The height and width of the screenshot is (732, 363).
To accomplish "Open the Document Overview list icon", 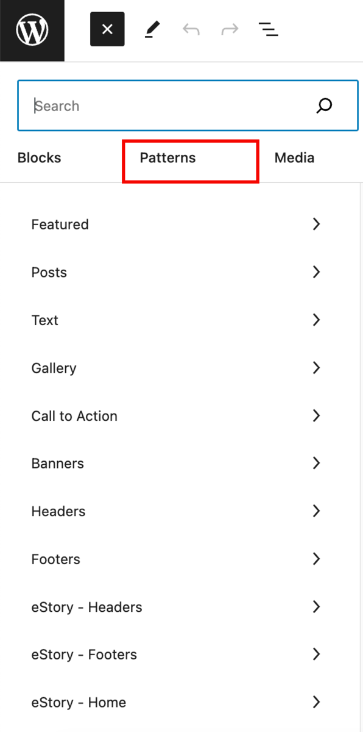I will pyautogui.click(x=268, y=29).
